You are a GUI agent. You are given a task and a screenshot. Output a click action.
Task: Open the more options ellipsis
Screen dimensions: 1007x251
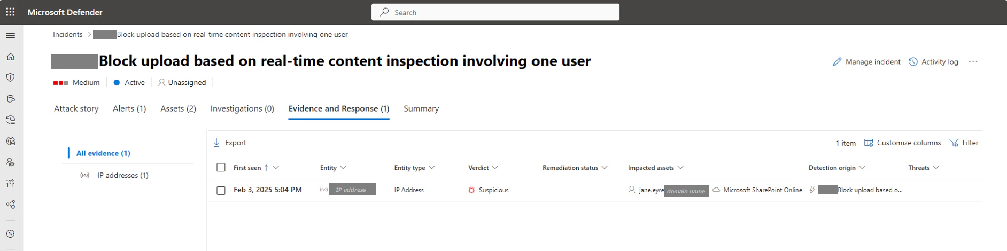[x=973, y=61]
